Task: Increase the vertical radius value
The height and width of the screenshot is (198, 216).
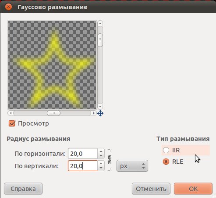Action: [101, 163]
